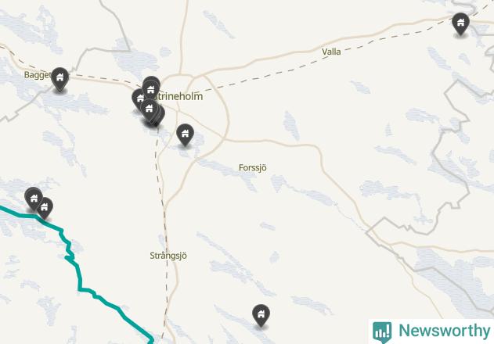Select the upper marker of the southwest pair
Viewport: 494px width, 344px height.
tap(34, 199)
